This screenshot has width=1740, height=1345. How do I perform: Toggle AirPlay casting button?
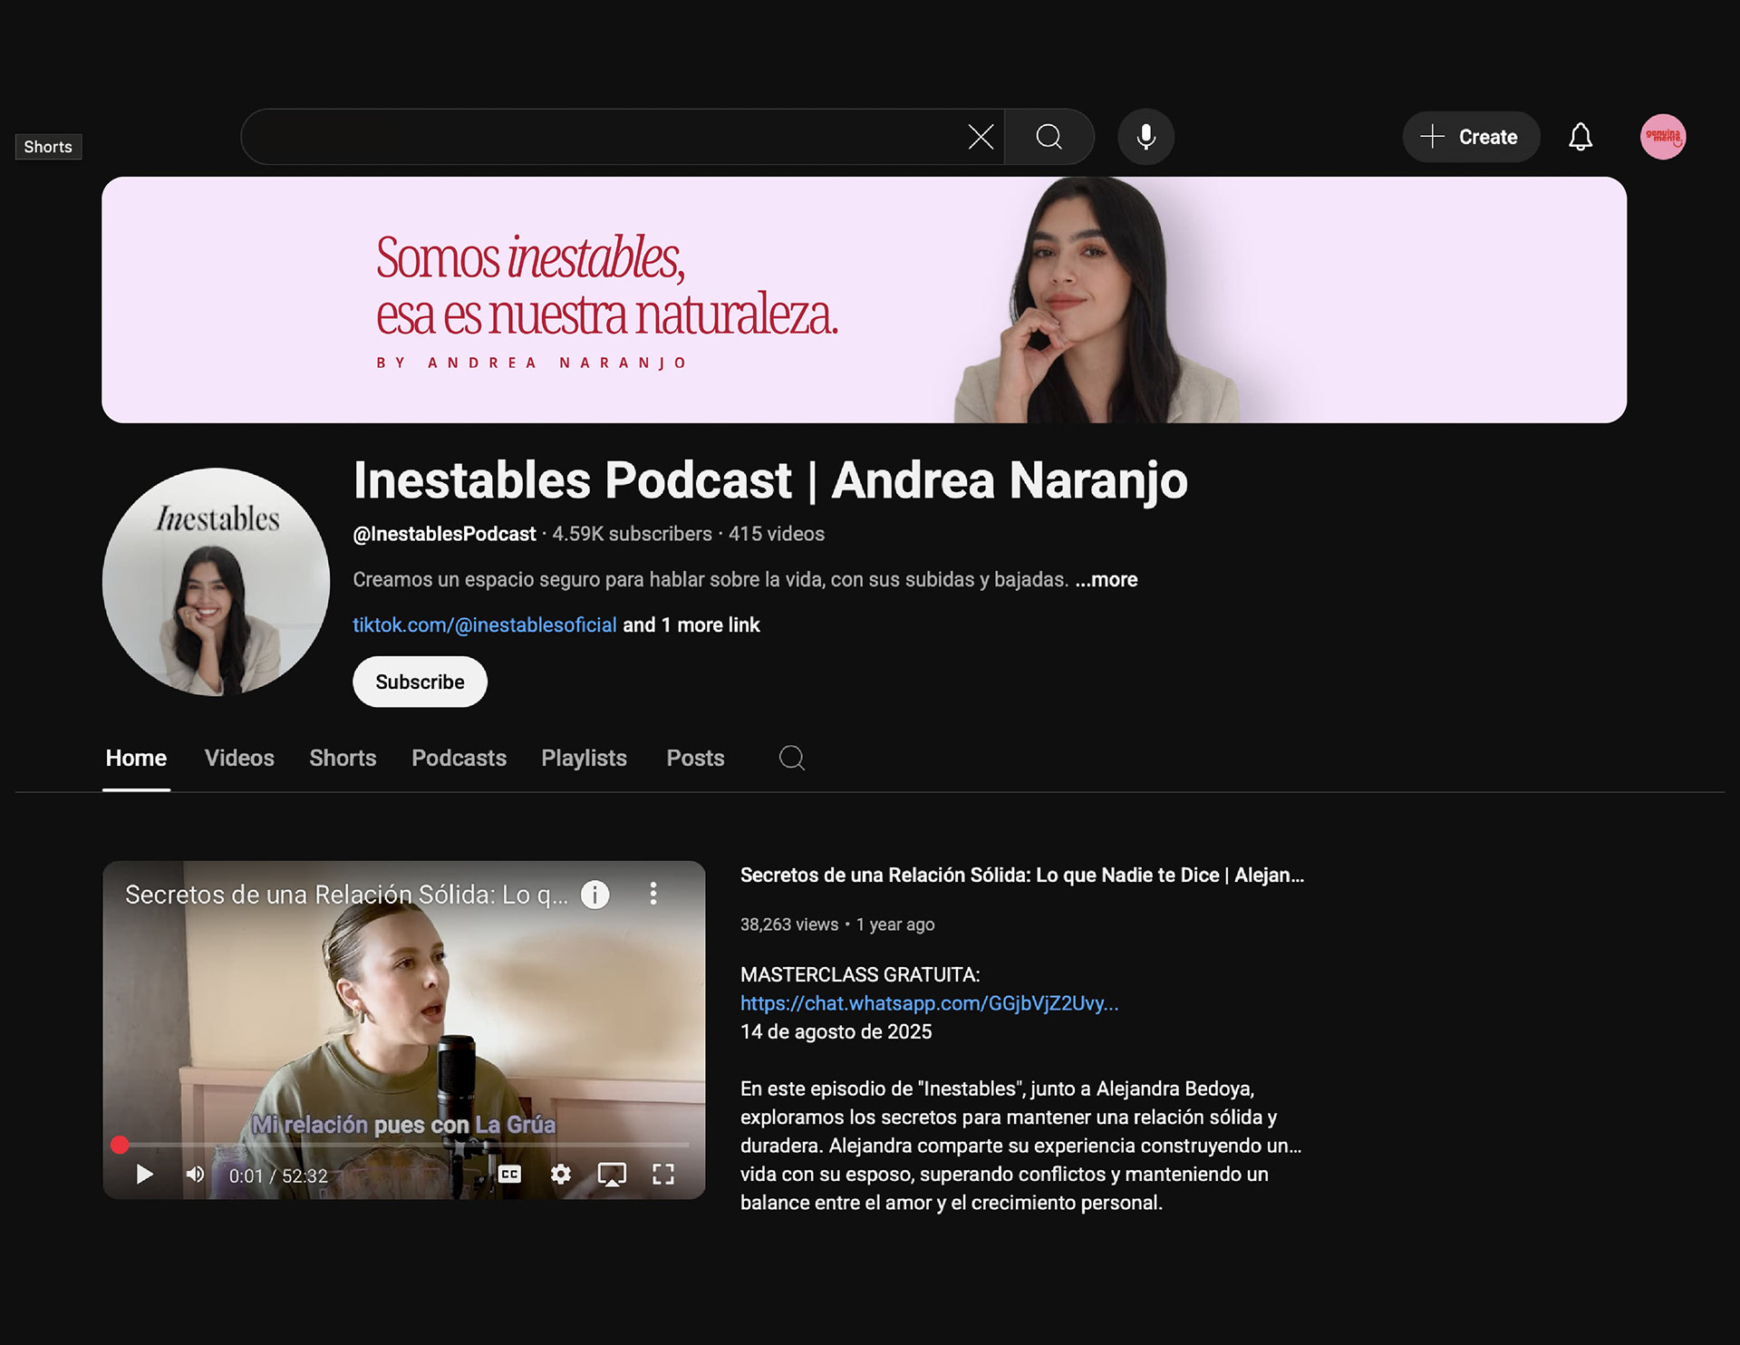coord(612,1175)
